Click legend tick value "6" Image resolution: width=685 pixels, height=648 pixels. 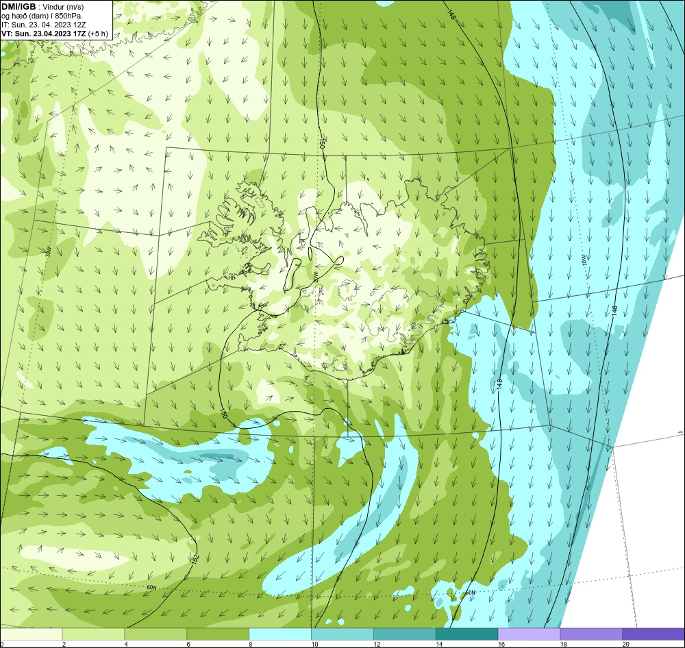tap(188, 644)
